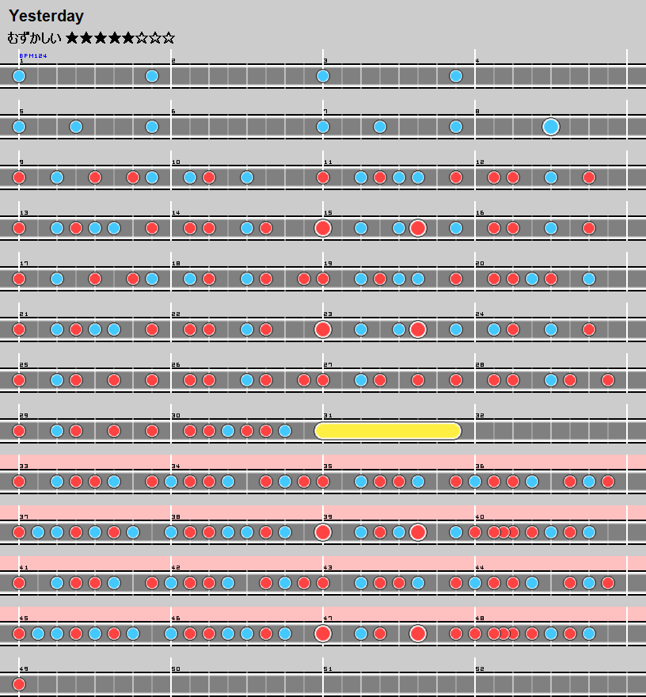Click the lone red note in measure 49
Image resolution: width=646 pixels, height=697 pixels.
(19, 684)
